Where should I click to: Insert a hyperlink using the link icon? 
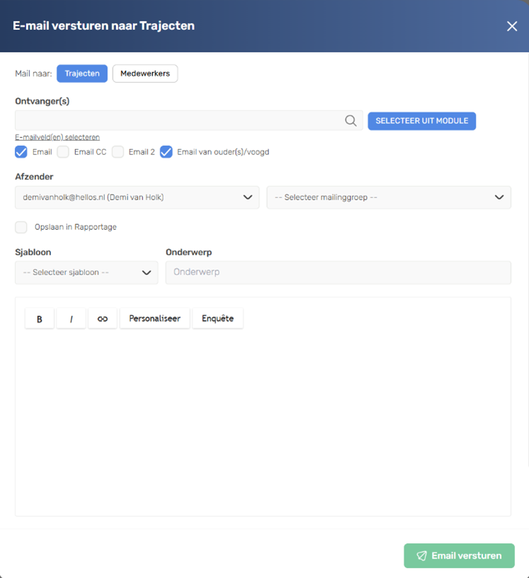(103, 318)
